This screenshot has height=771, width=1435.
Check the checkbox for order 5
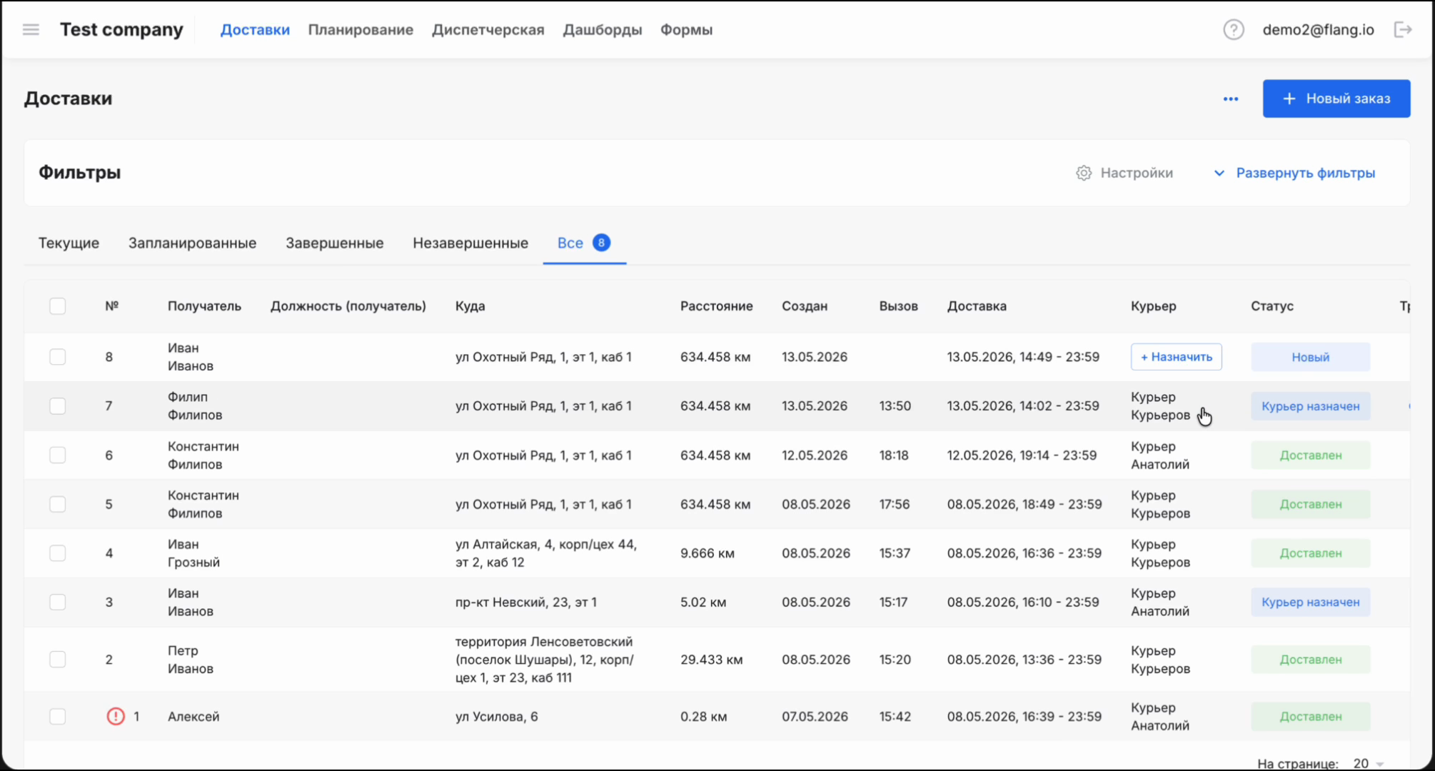[57, 504]
